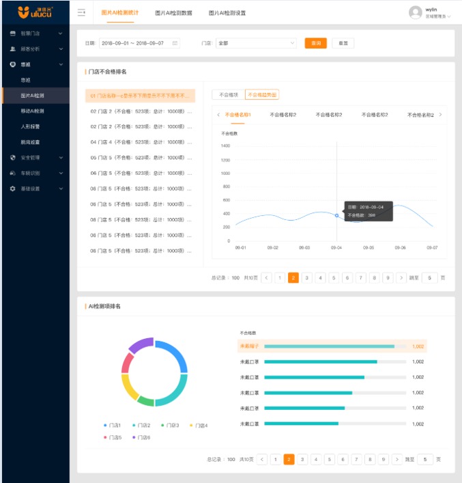Select the 不合格趋势图 view toggle
The image size is (462, 483).
262,95
